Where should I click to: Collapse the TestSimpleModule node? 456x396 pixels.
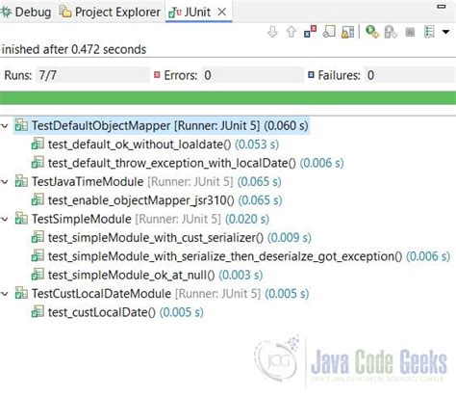(5, 220)
